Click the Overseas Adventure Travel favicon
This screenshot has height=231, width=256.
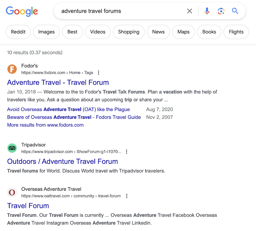(12, 192)
